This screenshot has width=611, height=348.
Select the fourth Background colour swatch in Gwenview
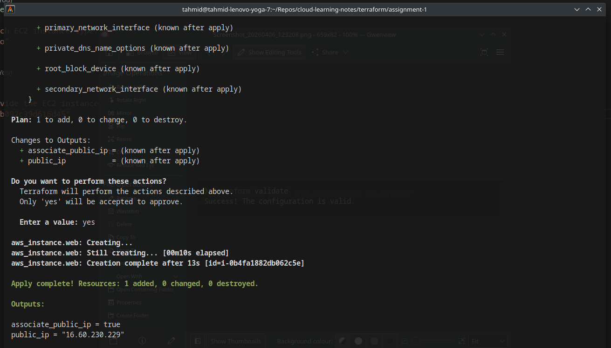(390, 341)
